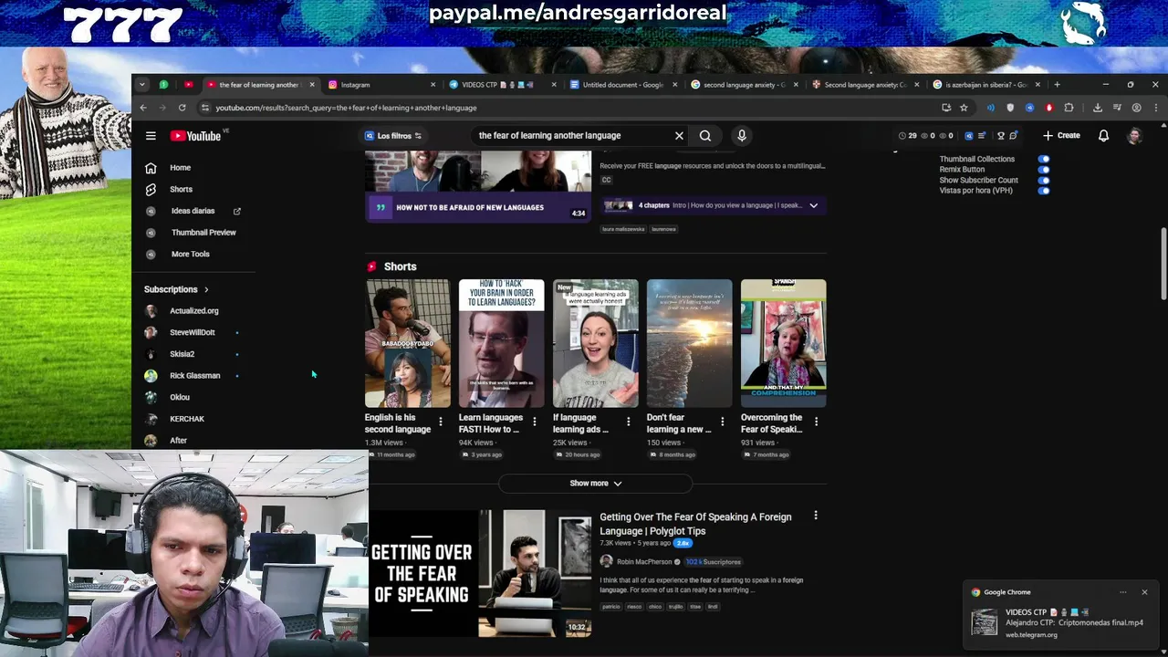Image resolution: width=1168 pixels, height=657 pixels.
Task: Close the Google Chrome Telegram notification
Action: 1144,592
